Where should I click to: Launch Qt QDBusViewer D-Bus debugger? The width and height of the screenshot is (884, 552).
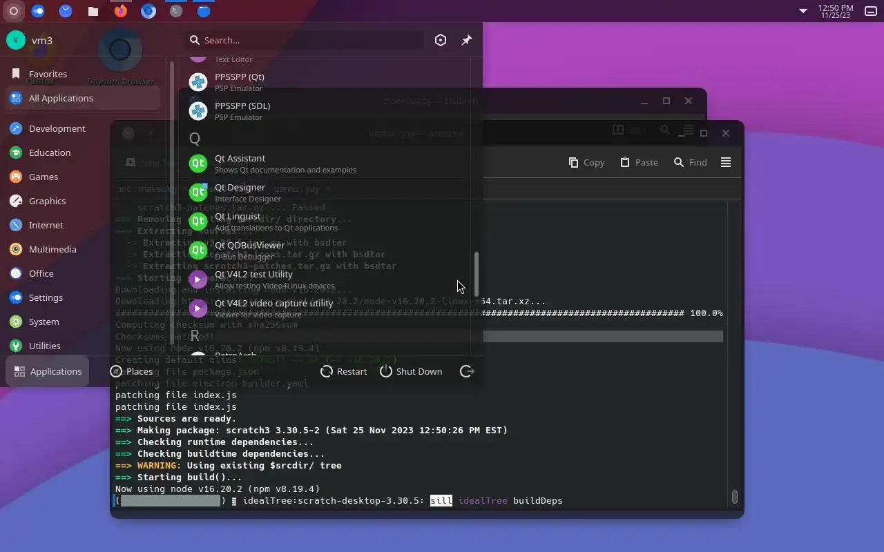tap(325, 250)
